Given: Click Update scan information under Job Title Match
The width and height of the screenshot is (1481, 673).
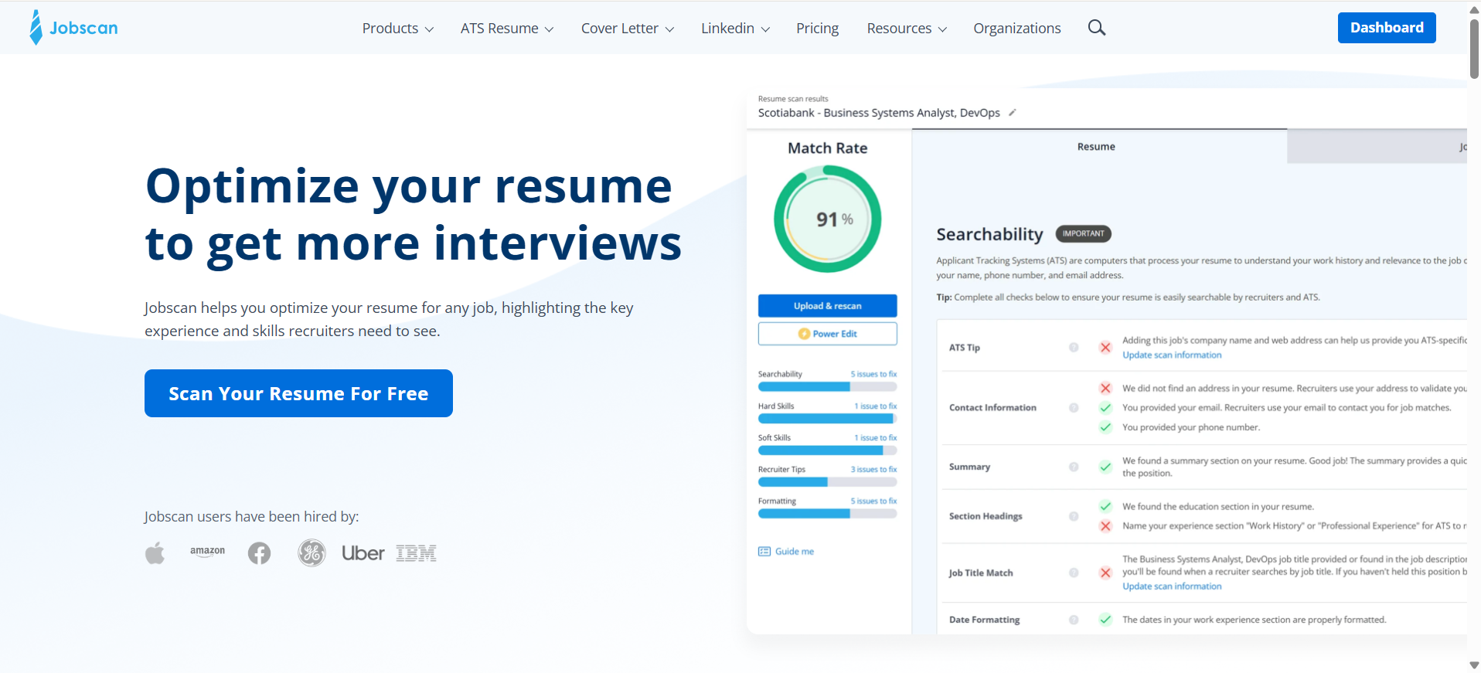Looking at the screenshot, I should point(1172,586).
